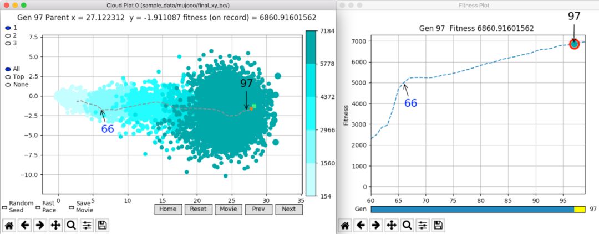Open subplot configuration in Cloud Plot toolbar
Image resolution: width=599 pixels, height=234 pixels.
point(87,225)
